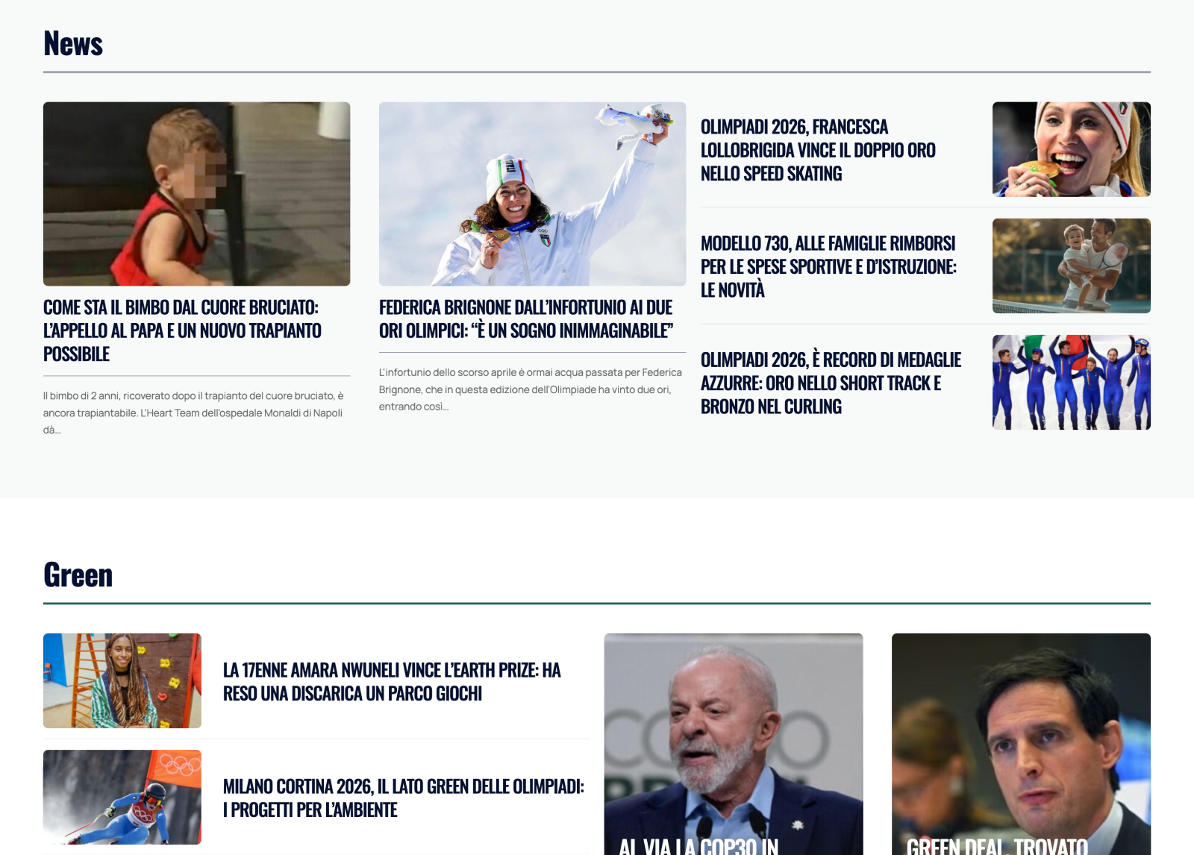Open the Green Deal article card
The width and height of the screenshot is (1194, 855).
pos(1020,746)
